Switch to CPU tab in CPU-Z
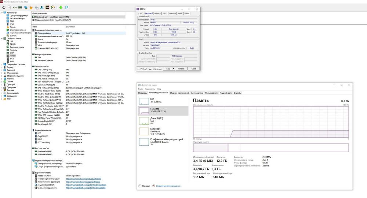This screenshot has height=198, width=367. (x=140, y=14)
